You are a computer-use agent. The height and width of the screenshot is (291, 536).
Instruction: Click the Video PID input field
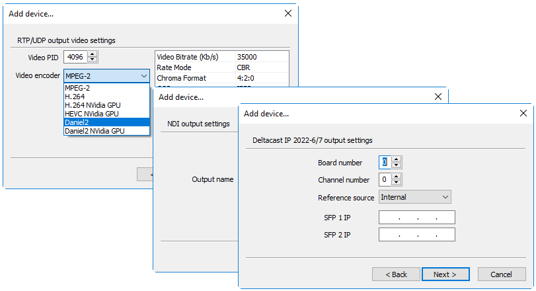coord(75,57)
